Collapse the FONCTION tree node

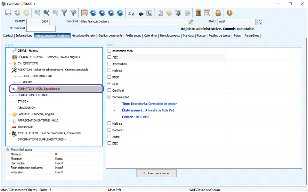pyautogui.click(x=9, y=70)
